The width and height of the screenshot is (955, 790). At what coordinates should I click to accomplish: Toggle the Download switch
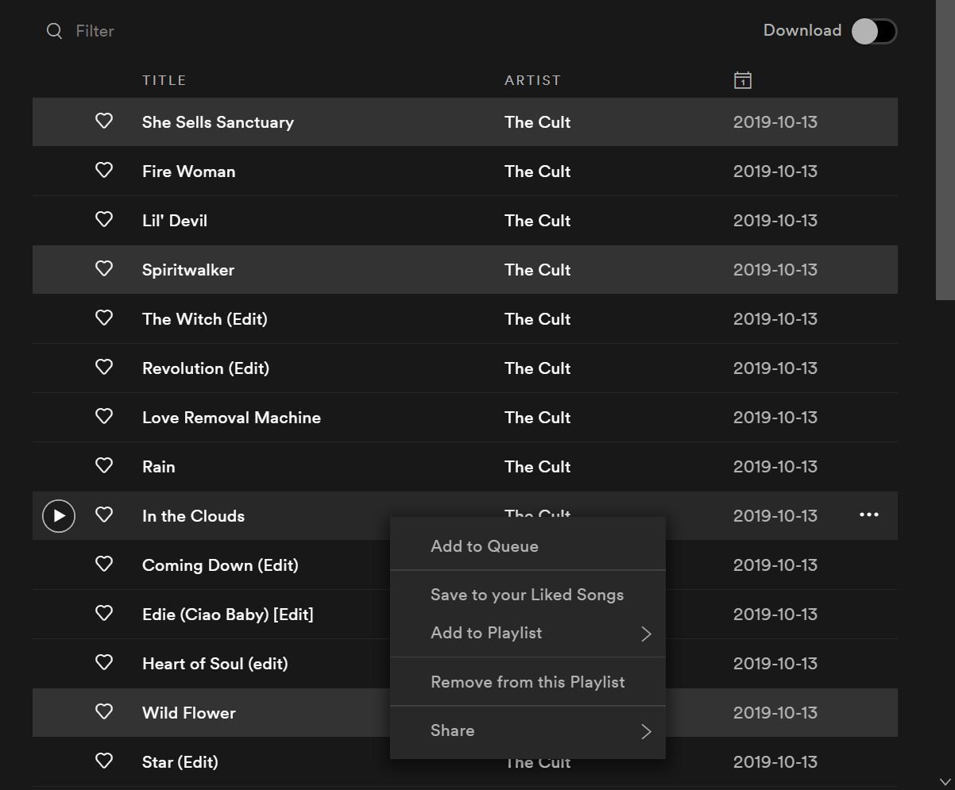pyautogui.click(x=874, y=31)
